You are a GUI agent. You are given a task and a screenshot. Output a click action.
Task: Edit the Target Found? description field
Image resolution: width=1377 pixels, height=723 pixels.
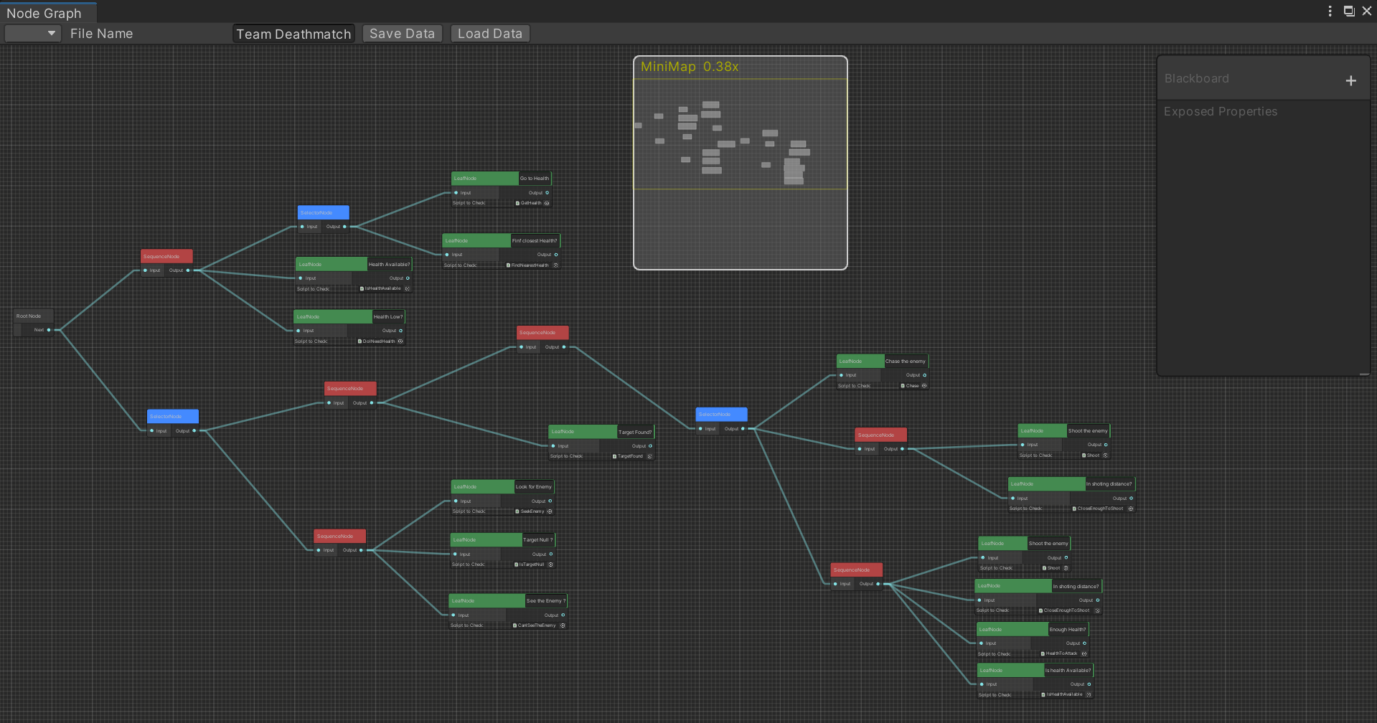635,433
